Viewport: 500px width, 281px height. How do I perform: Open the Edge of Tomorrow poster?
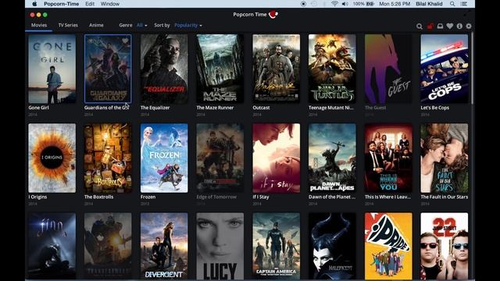tap(220, 158)
